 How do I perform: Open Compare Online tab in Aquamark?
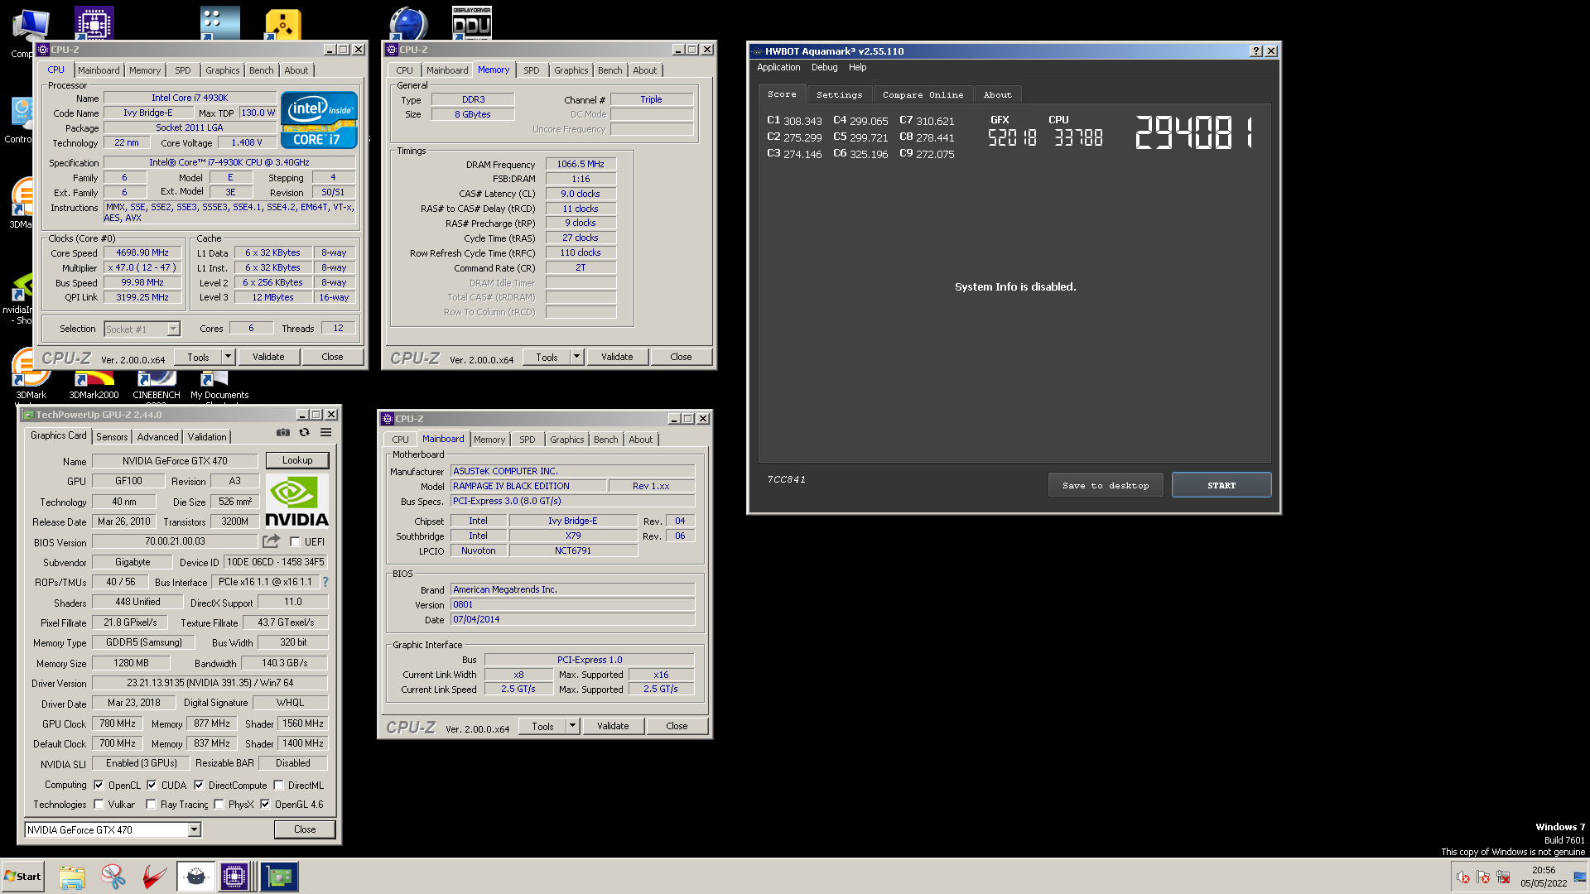pyautogui.click(x=923, y=95)
